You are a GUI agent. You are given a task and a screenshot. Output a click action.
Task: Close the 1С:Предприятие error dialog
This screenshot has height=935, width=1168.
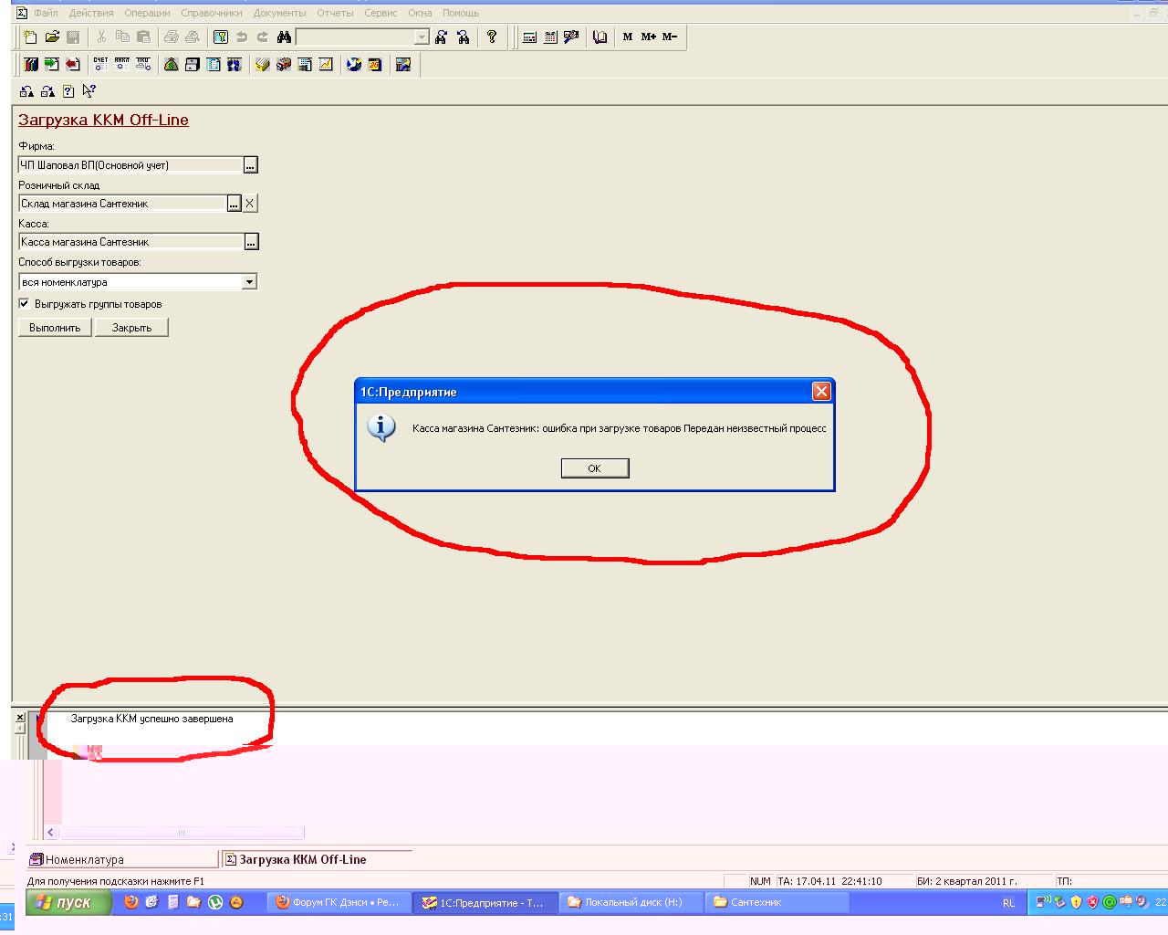pos(821,392)
